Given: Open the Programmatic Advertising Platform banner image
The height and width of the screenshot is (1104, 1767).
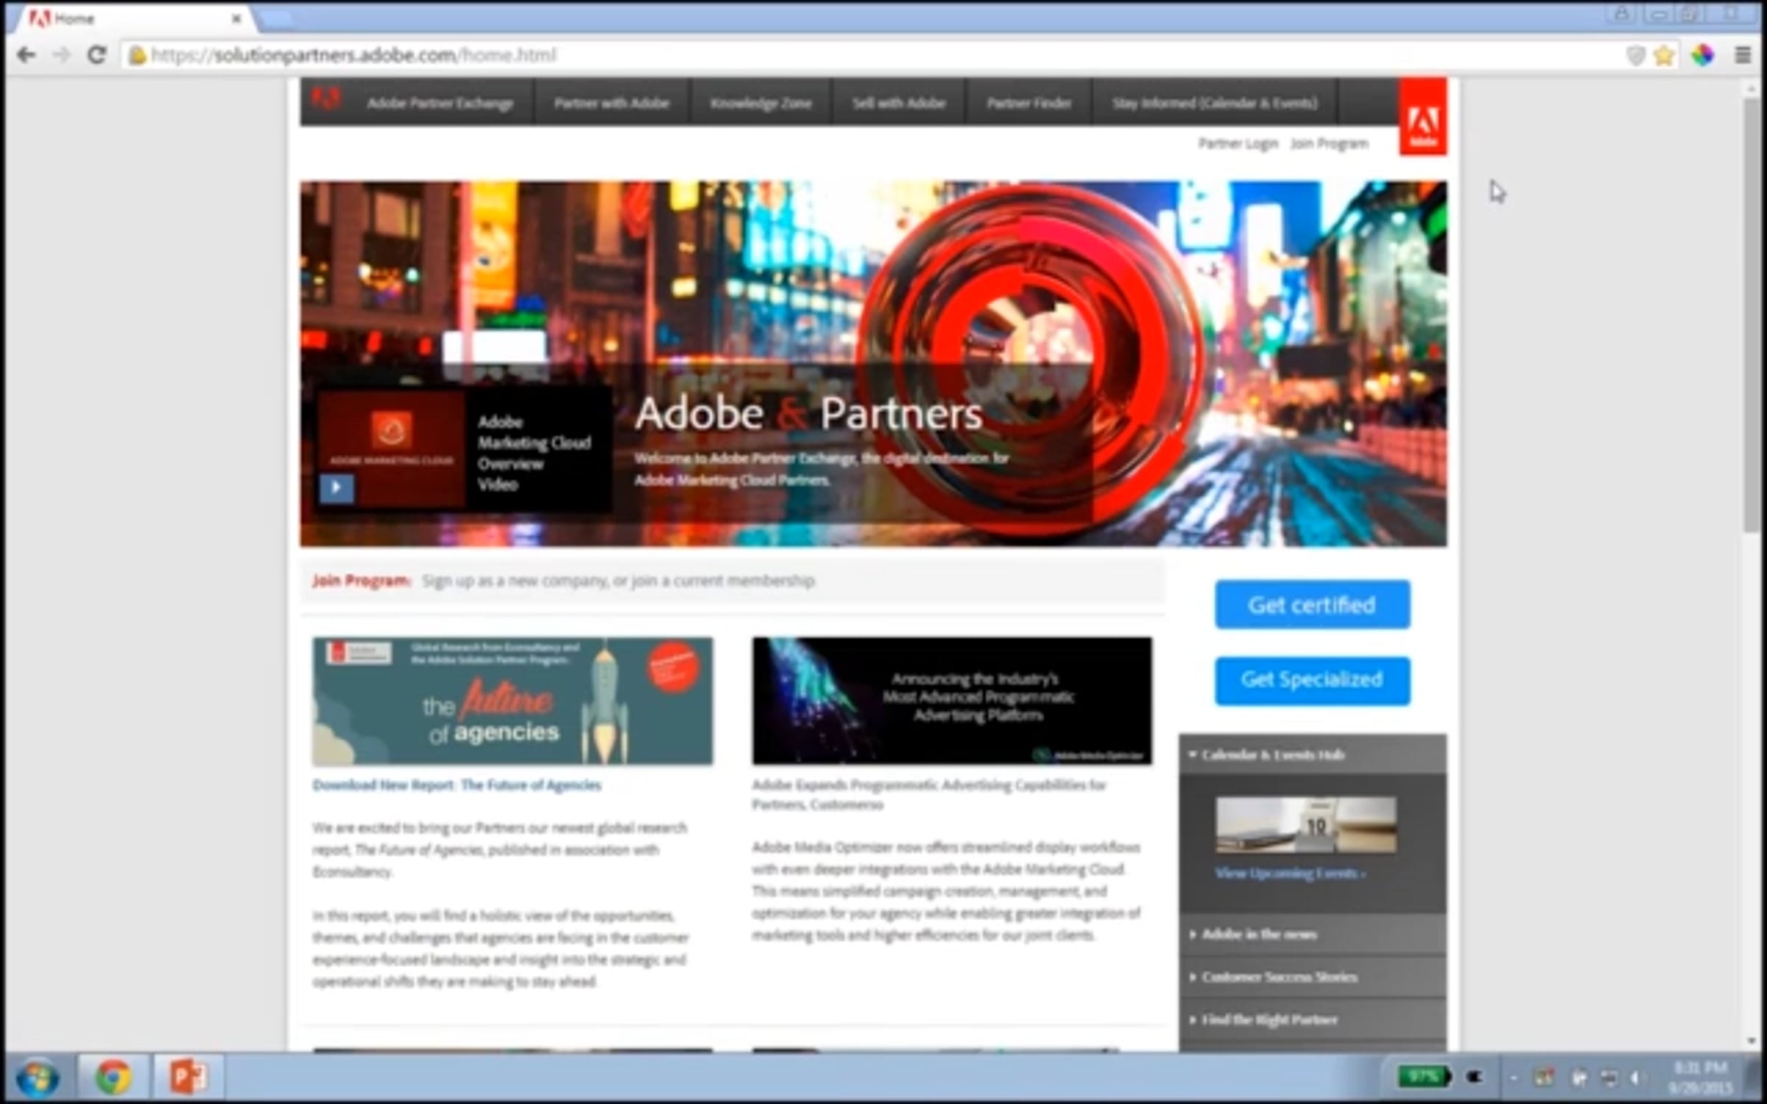Looking at the screenshot, I should (952, 701).
